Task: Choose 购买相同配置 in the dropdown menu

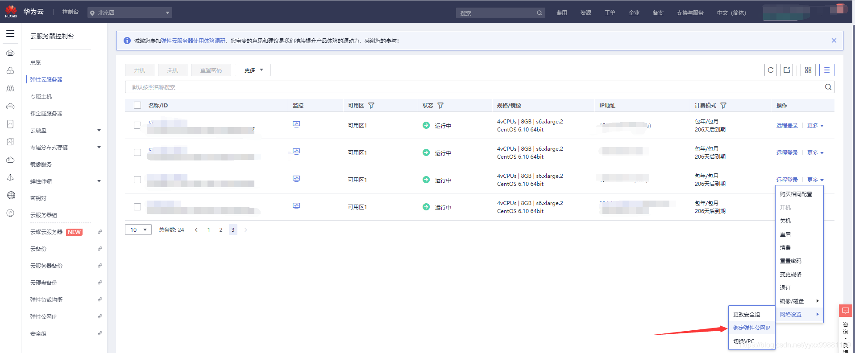Action: (x=799, y=194)
